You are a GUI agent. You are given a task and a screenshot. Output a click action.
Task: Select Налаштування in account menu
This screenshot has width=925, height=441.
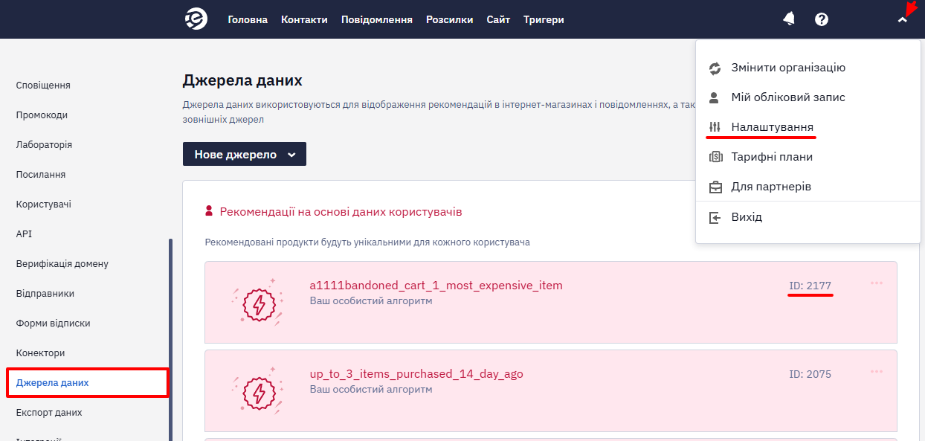(772, 127)
